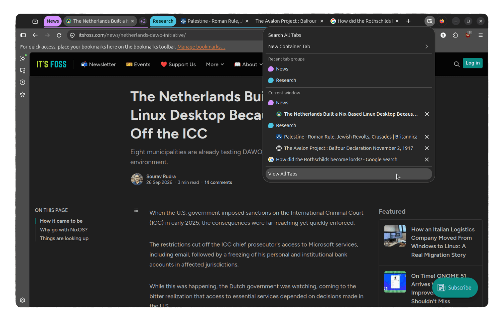Open the Firefox hamburger application menu

(481, 35)
